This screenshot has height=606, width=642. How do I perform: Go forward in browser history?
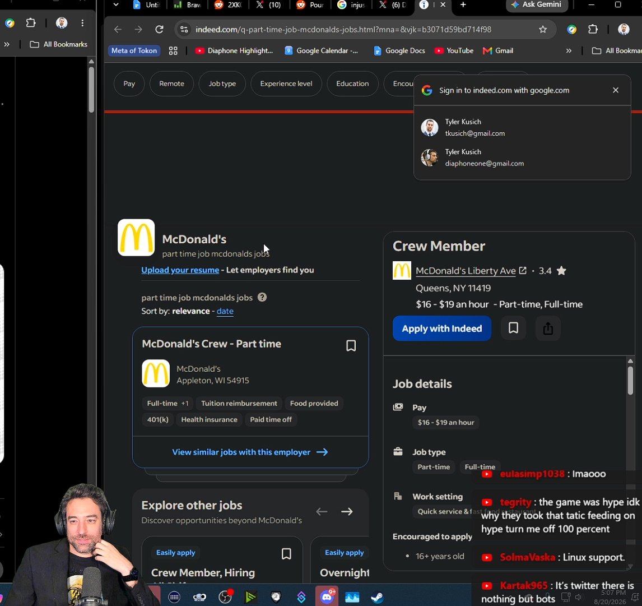[x=138, y=30]
